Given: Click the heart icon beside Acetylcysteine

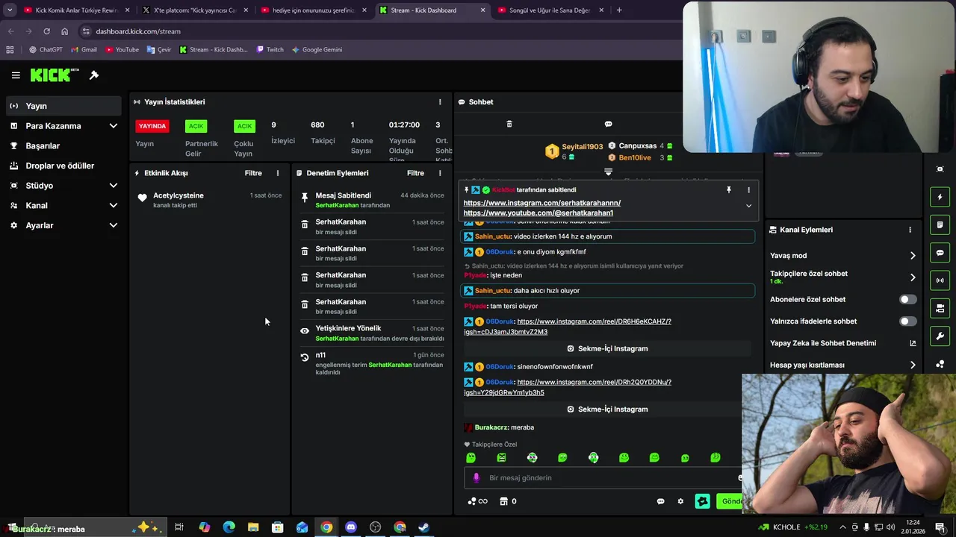Looking at the screenshot, I should 142,198.
